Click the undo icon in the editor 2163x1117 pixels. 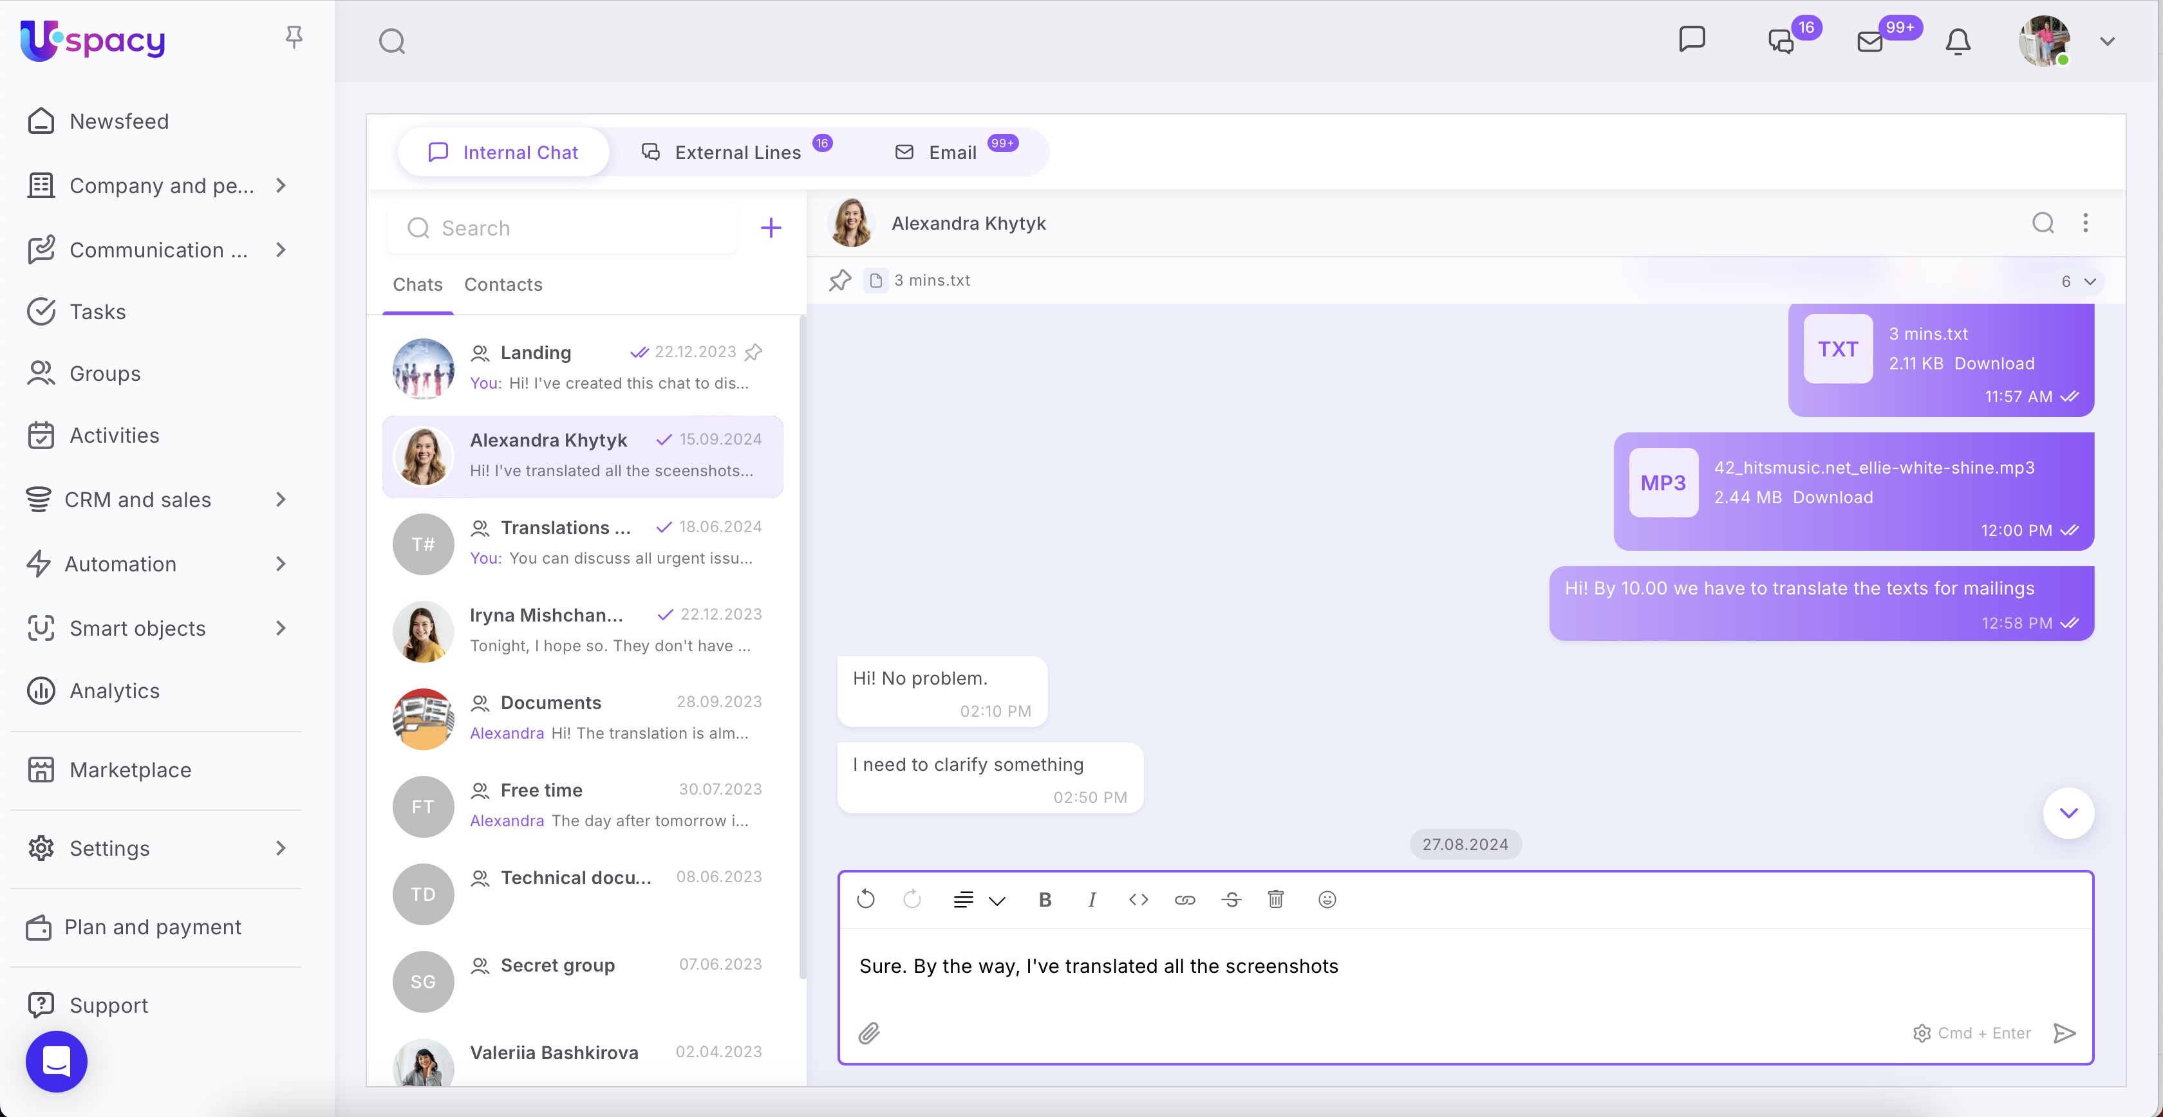click(866, 900)
